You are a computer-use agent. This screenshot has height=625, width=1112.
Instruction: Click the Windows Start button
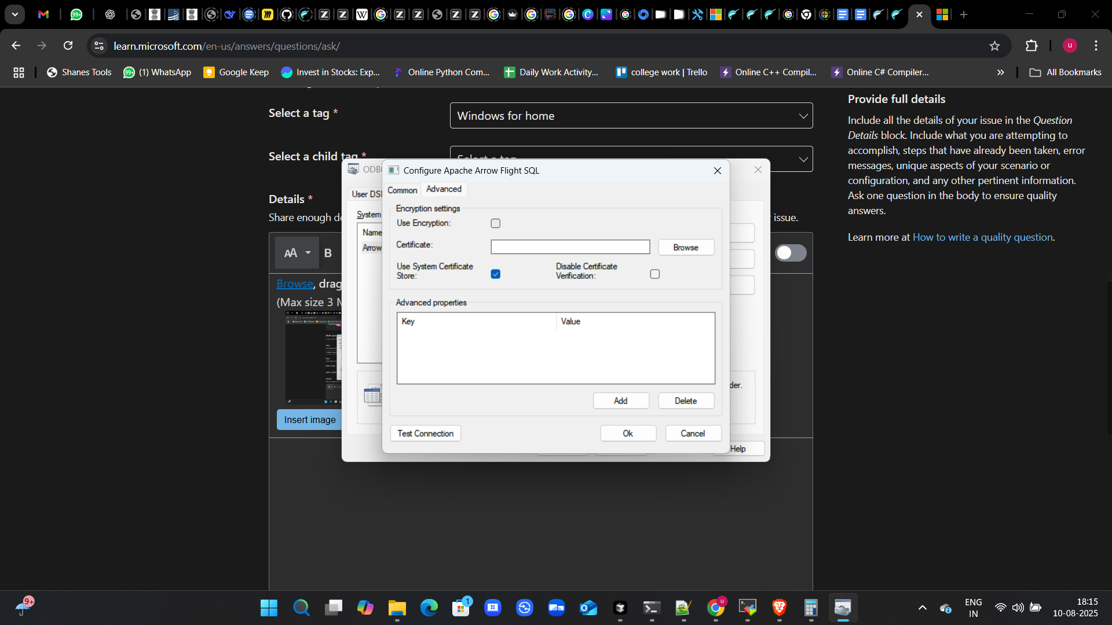[x=269, y=608]
